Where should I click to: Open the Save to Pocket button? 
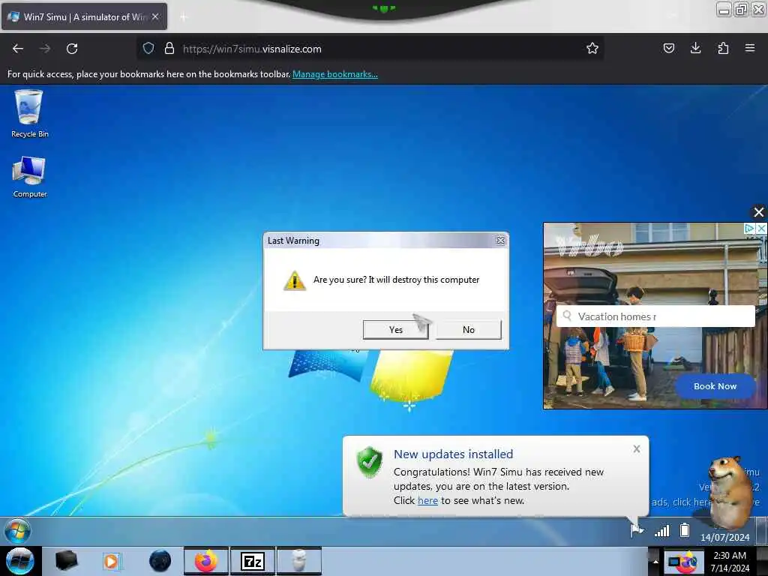click(x=668, y=48)
